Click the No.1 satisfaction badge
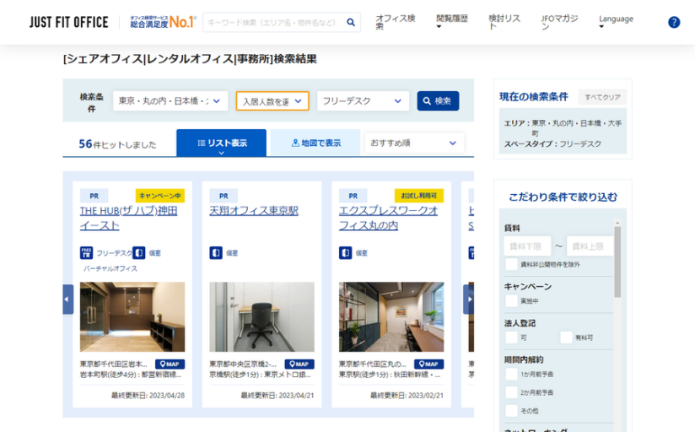This screenshot has height=432, width=695. [x=163, y=22]
